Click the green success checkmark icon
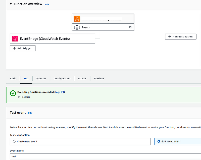Image resolution: width=201 pixels, height=160 pixels. pyautogui.click(x=13, y=93)
